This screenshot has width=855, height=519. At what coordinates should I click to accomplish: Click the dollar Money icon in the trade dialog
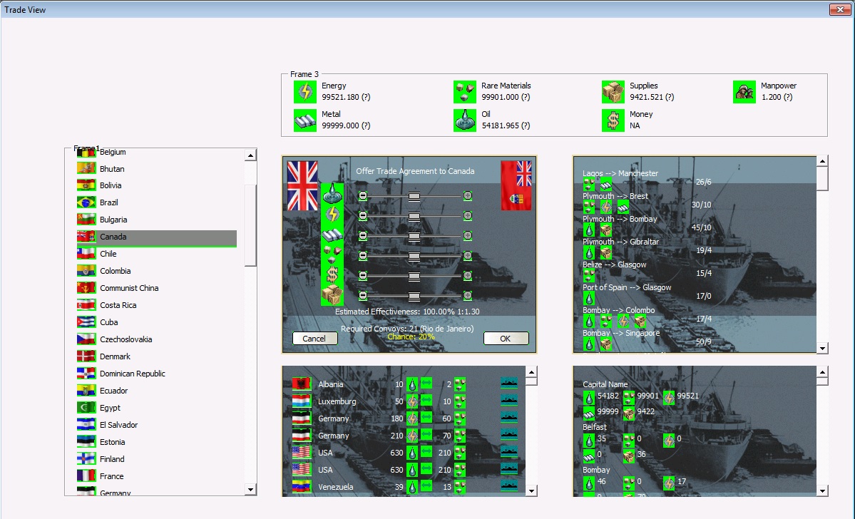[332, 274]
